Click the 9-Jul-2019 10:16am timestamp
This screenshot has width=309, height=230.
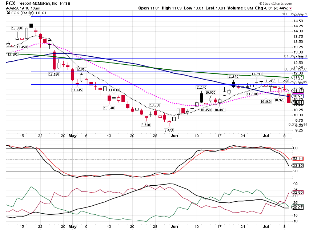23,8
